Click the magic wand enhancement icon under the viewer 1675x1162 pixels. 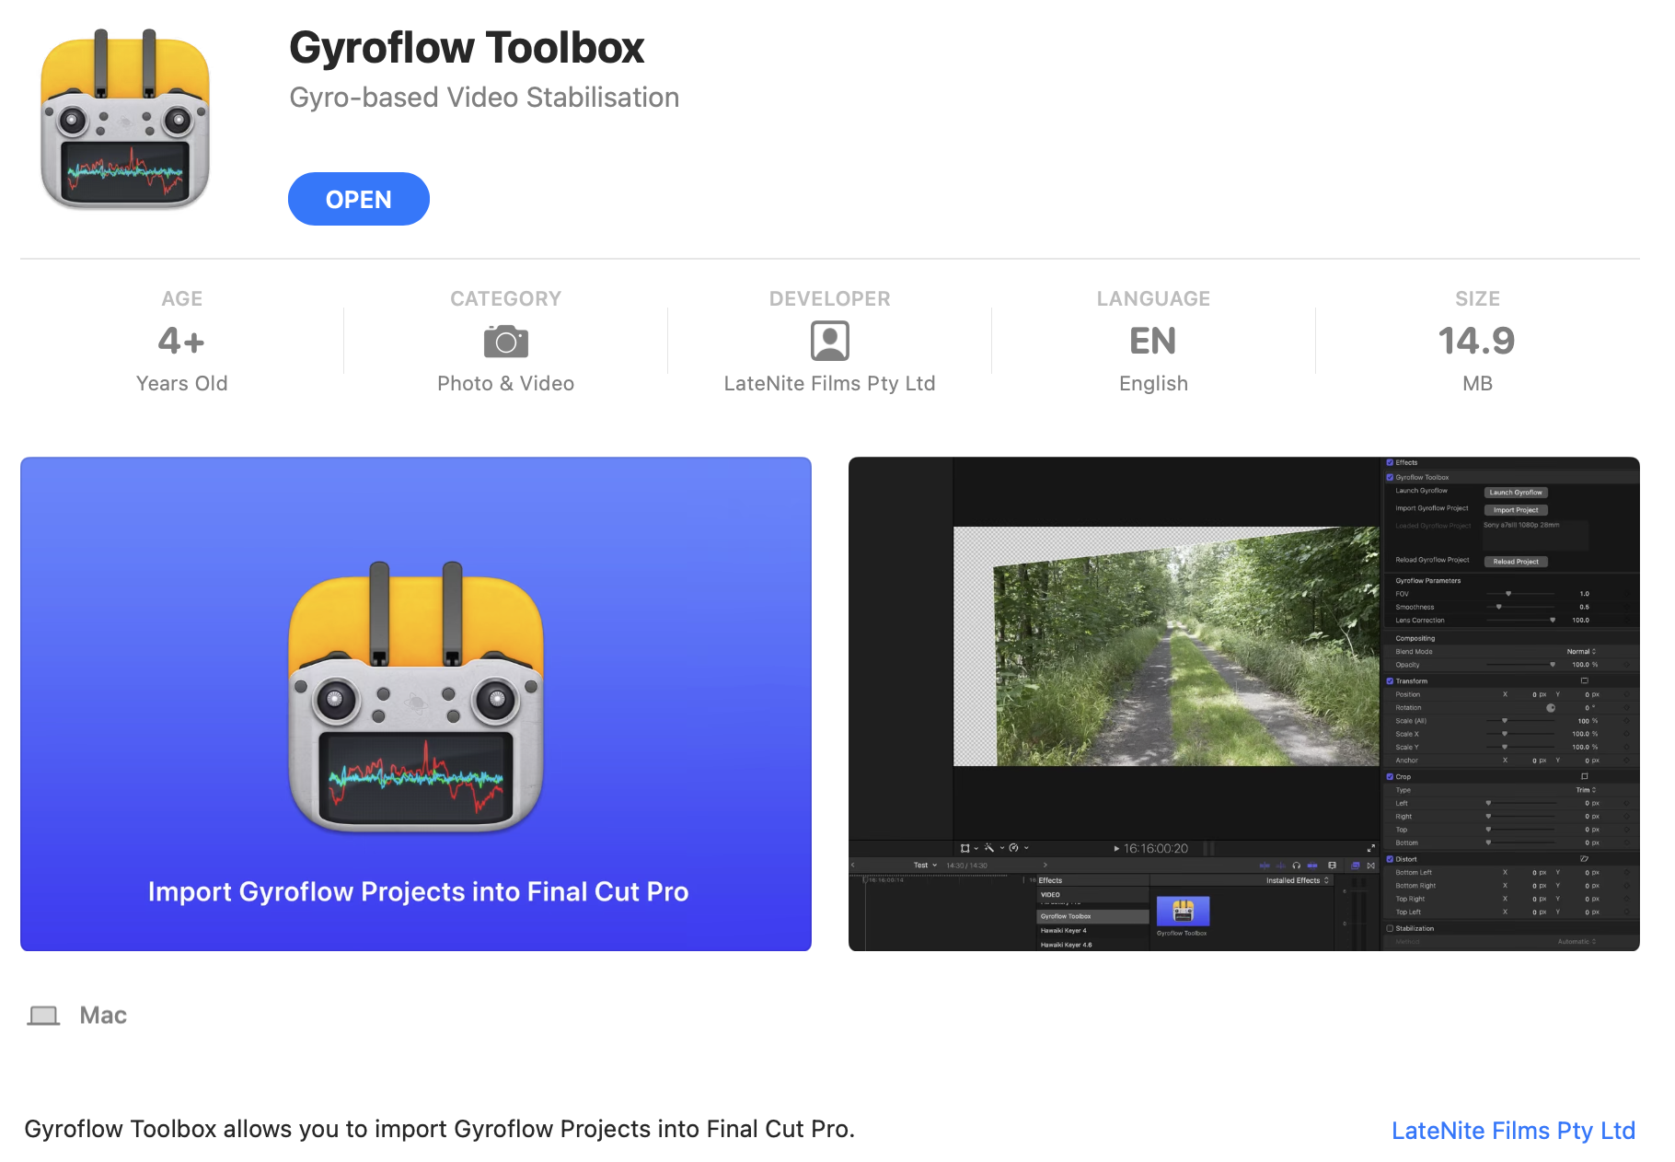click(x=989, y=848)
